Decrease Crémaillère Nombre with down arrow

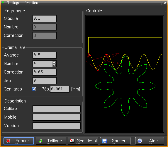pos(55,65)
